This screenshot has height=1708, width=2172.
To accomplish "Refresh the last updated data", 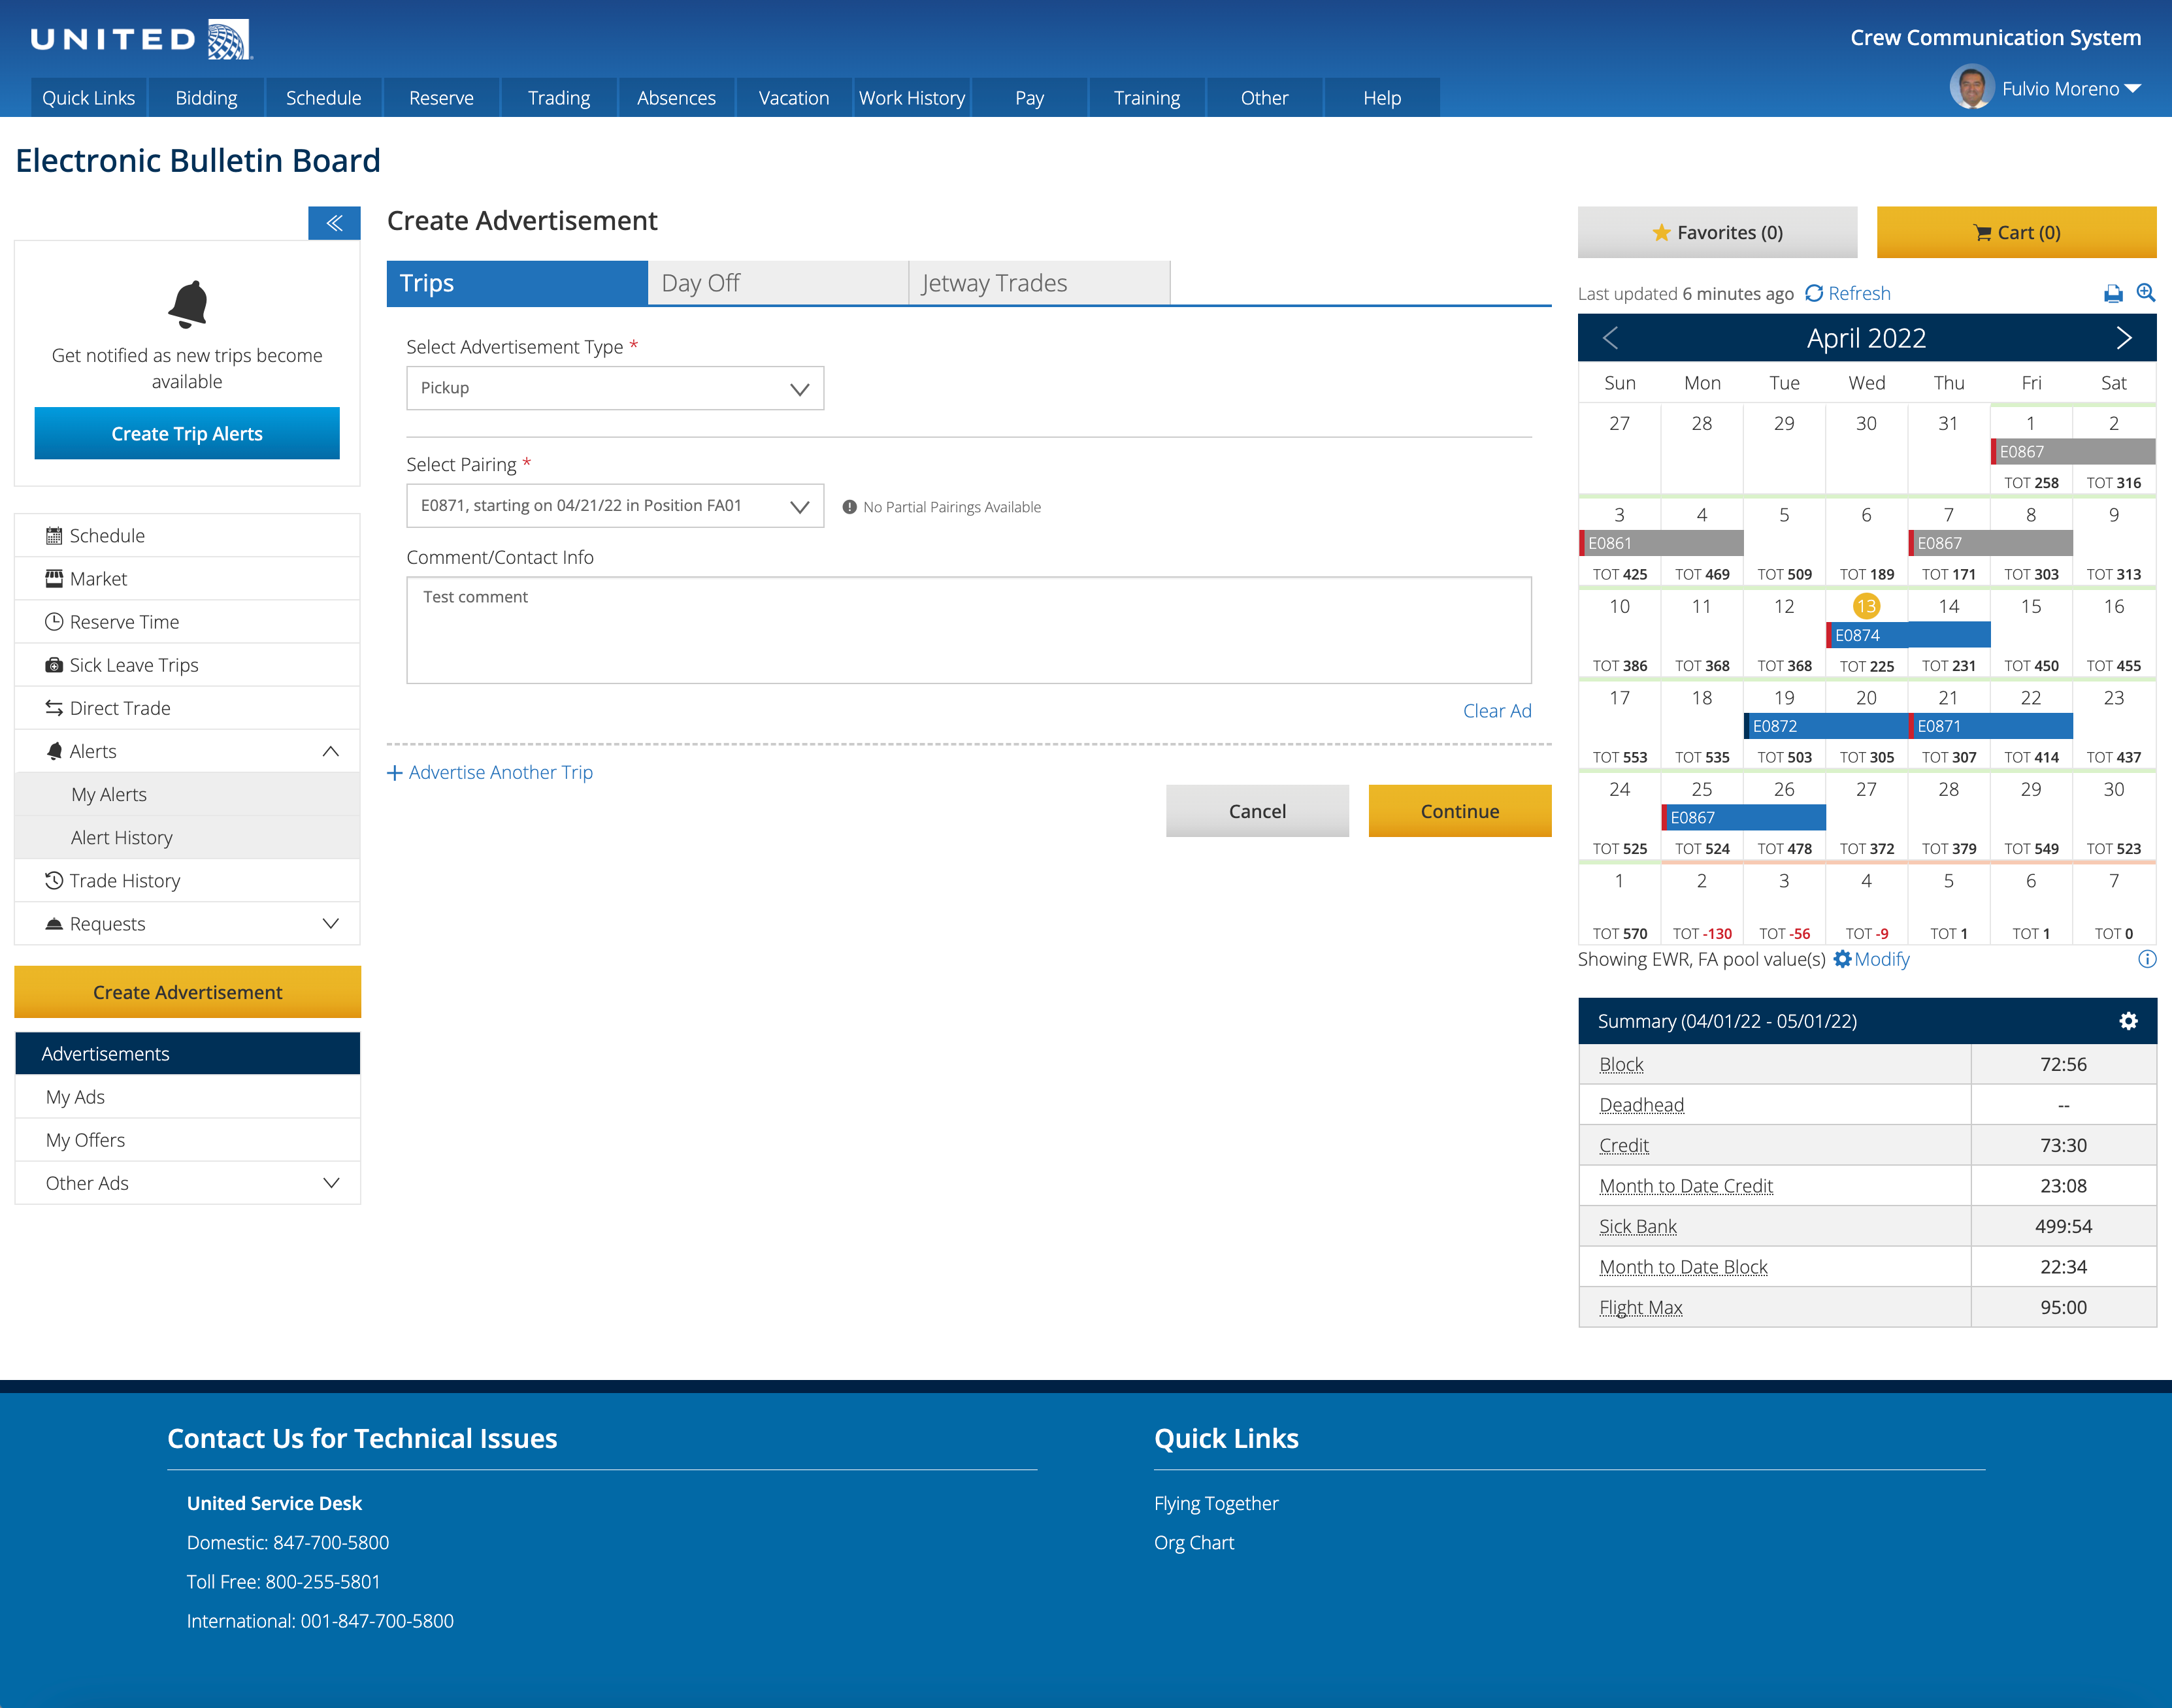I will tap(1848, 293).
